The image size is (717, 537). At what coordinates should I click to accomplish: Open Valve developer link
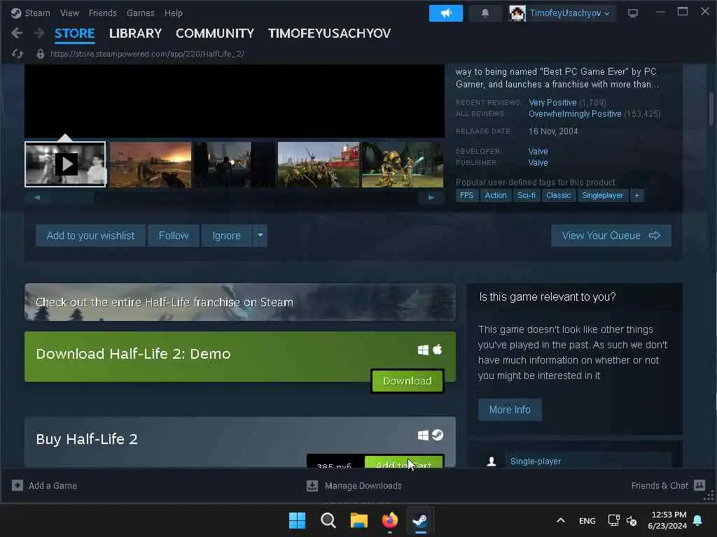538,151
